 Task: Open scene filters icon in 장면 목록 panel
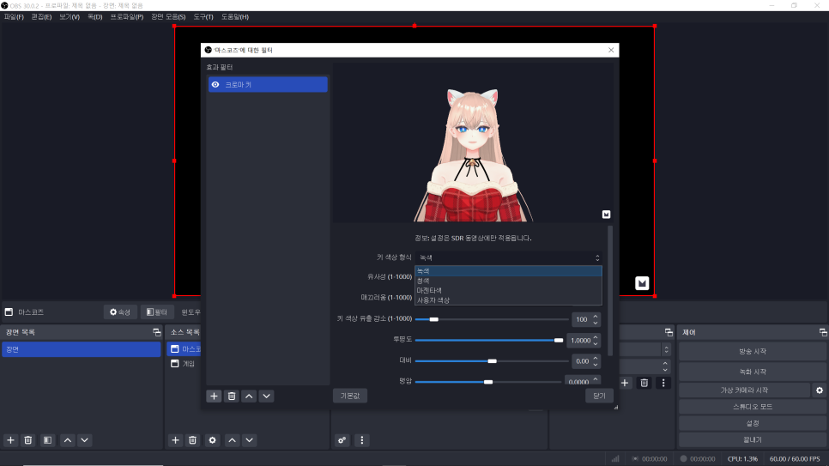coord(47,440)
